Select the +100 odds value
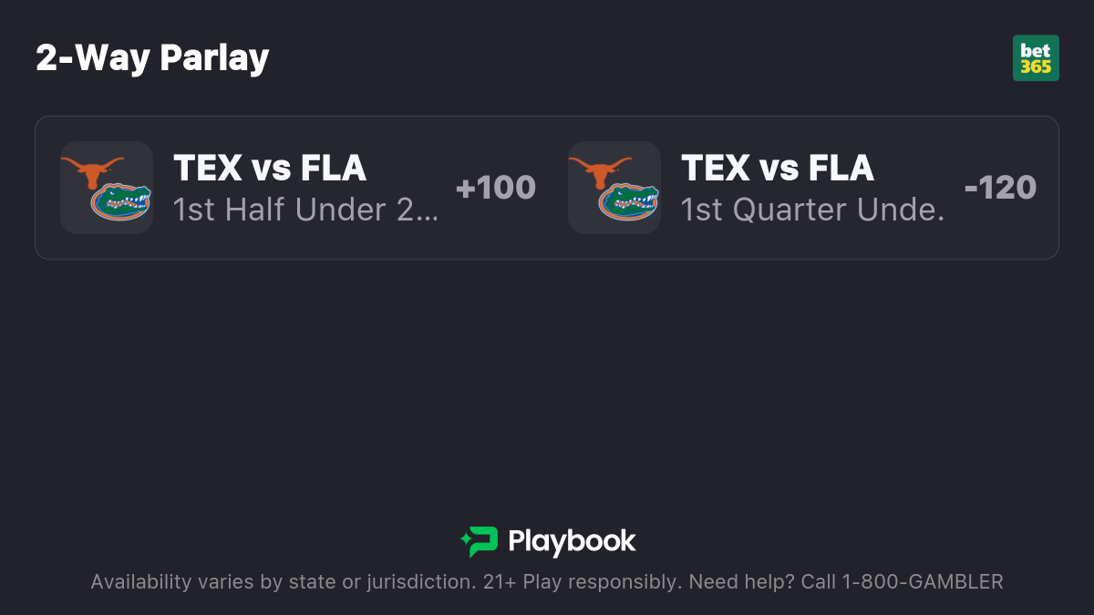Image resolution: width=1094 pixels, height=615 pixels. click(x=495, y=188)
